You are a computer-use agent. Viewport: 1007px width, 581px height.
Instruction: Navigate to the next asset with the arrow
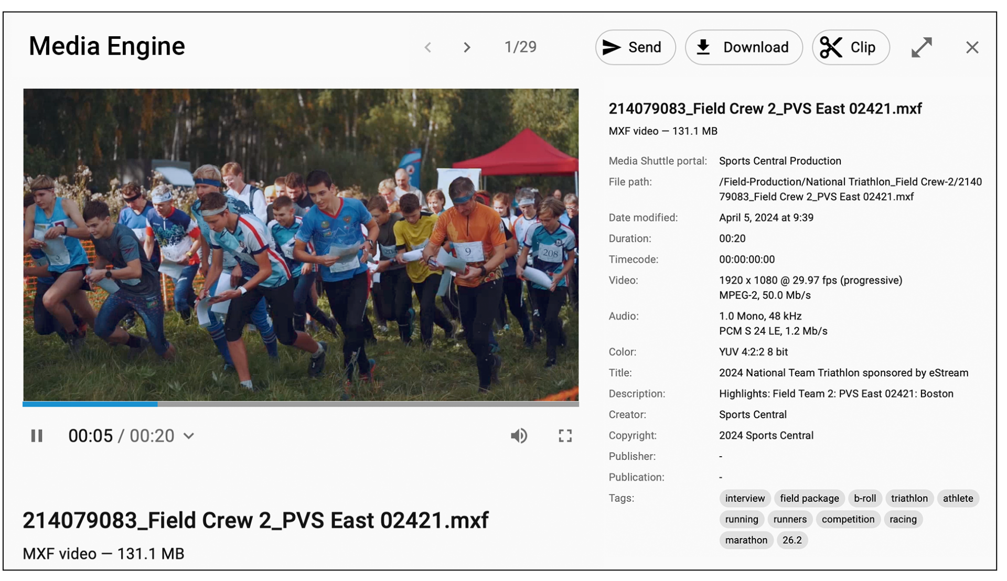tap(466, 47)
